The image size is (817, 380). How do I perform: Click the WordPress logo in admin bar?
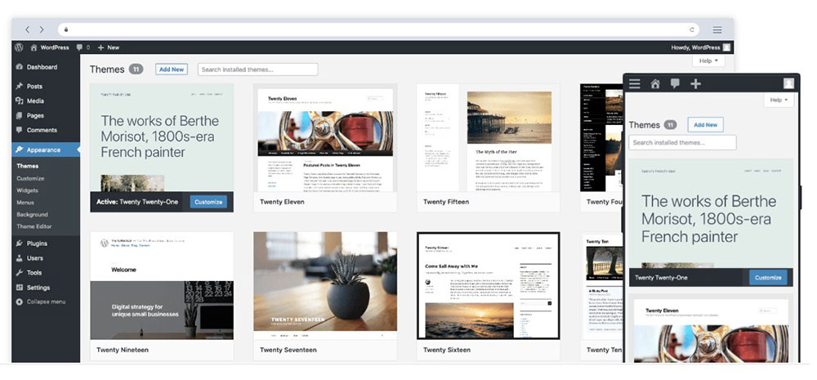click(x=19, y=47)
